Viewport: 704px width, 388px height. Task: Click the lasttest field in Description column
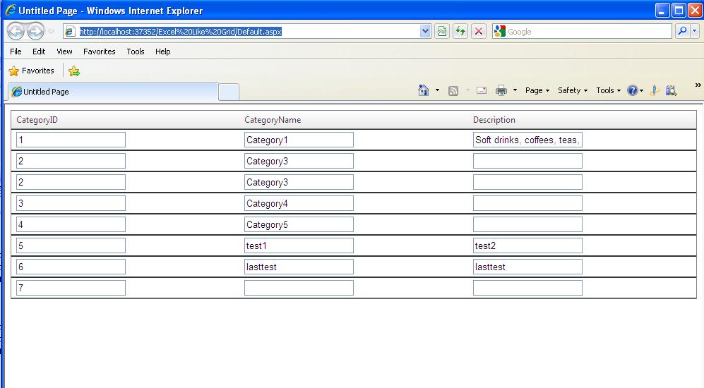coord(527,267)
